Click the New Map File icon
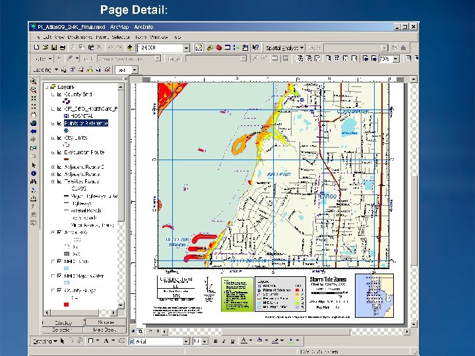 coord(36,47)
